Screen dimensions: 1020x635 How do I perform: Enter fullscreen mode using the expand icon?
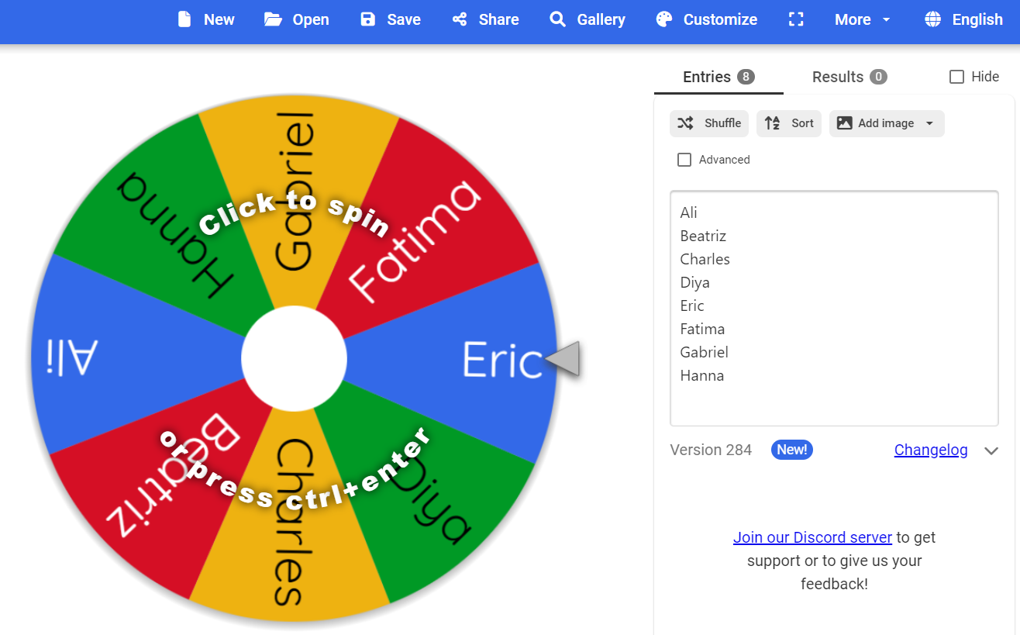pyautogui.click(x=796, y=19)
